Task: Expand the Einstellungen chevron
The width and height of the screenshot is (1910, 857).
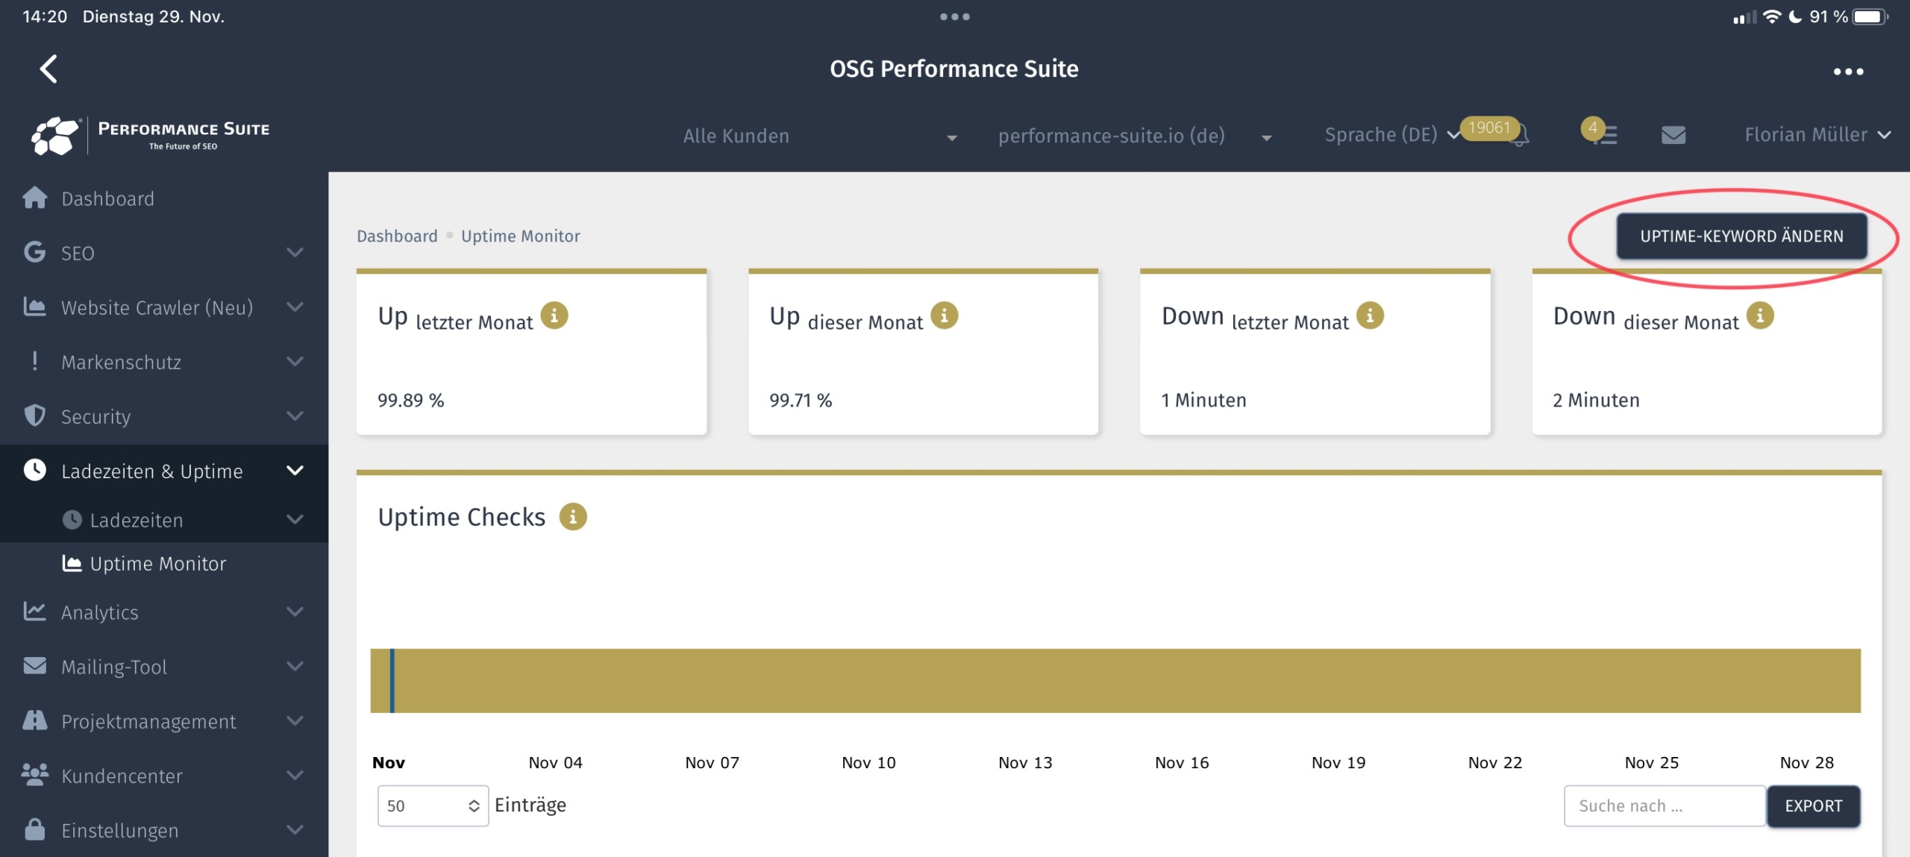Action: (x=295, y=829)
